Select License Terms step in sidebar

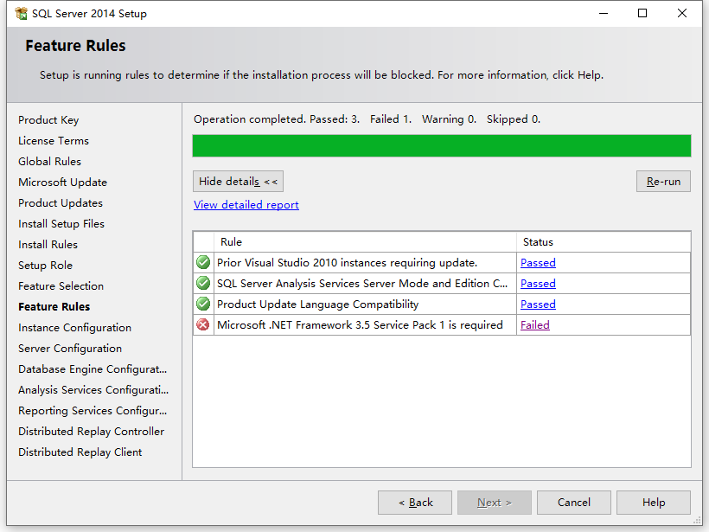54,141
